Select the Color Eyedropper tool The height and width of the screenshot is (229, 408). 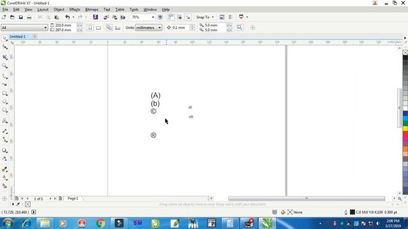pyautogui.click(x=4, y=169)
